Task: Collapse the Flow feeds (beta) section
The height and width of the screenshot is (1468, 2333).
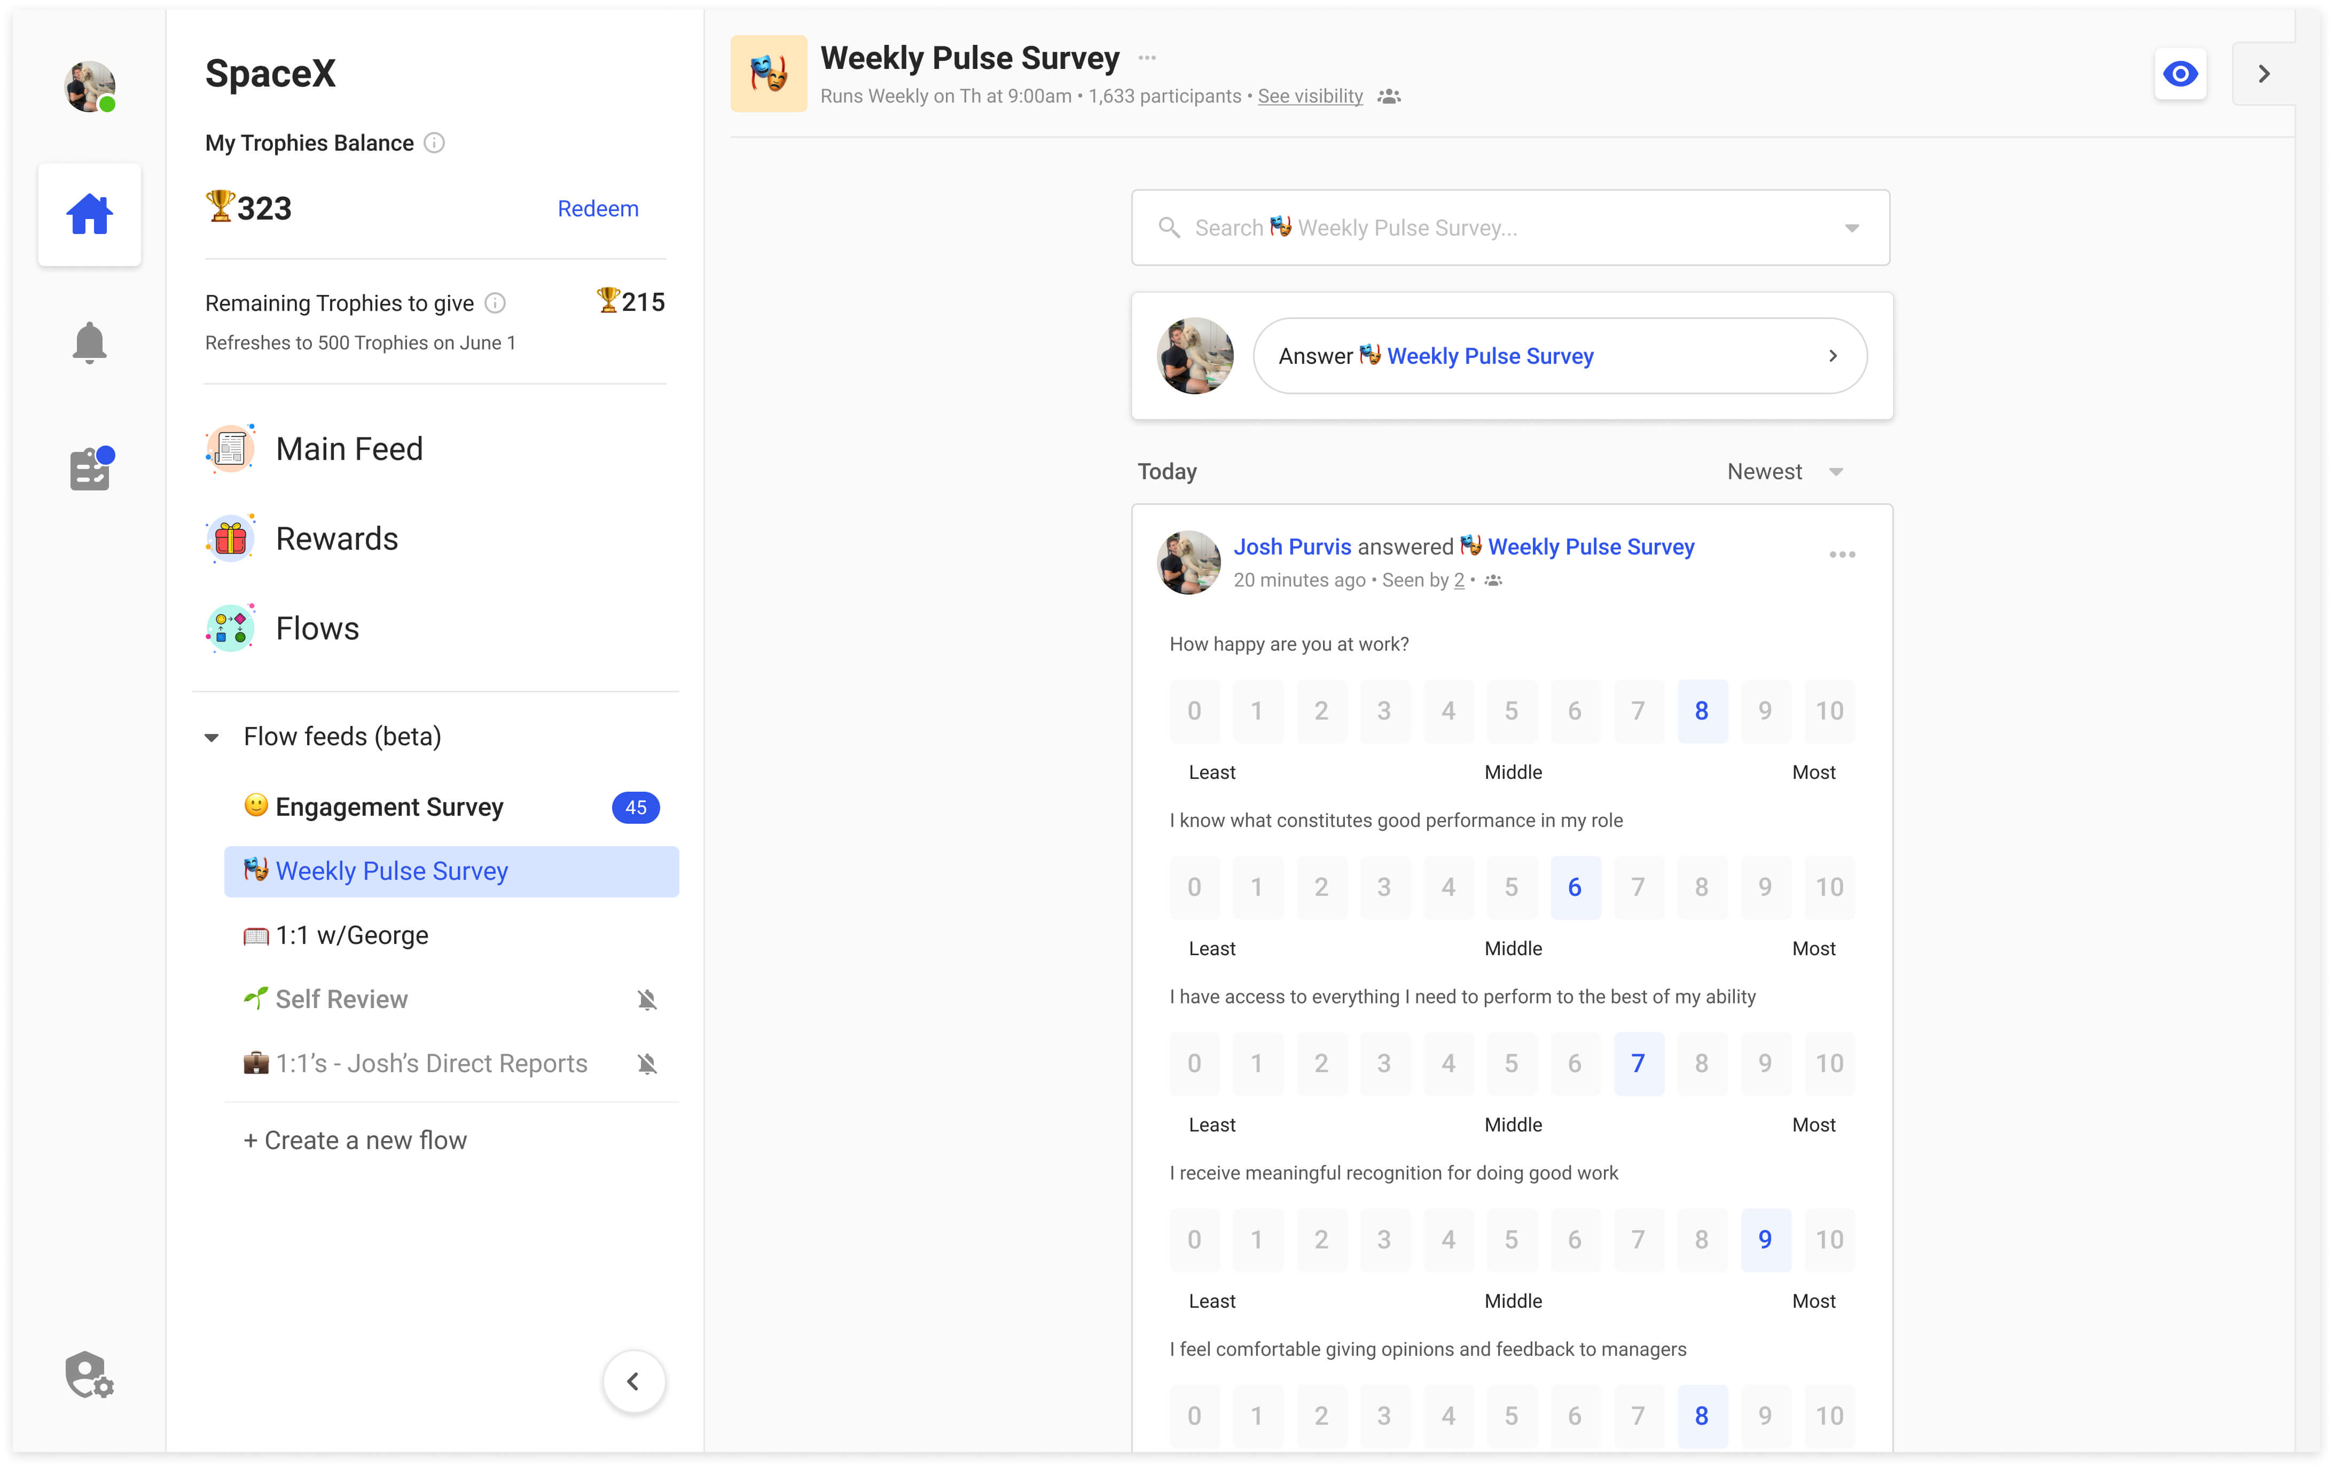Action: (x=212, y=737)
